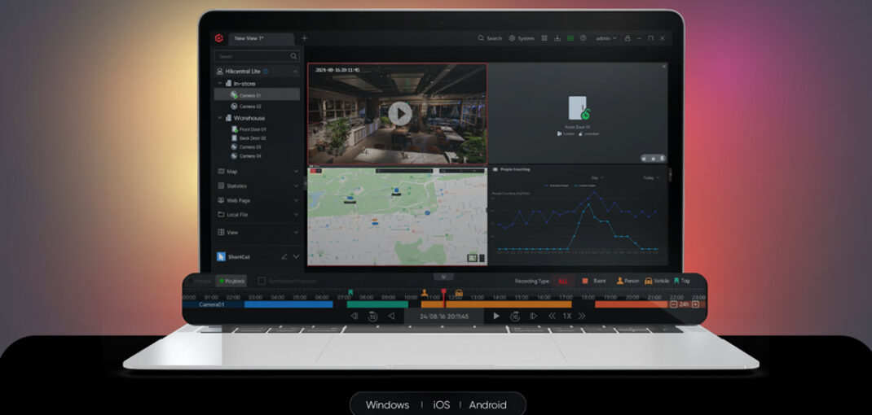Open the admin user dropdown

(x=606, y=38)
